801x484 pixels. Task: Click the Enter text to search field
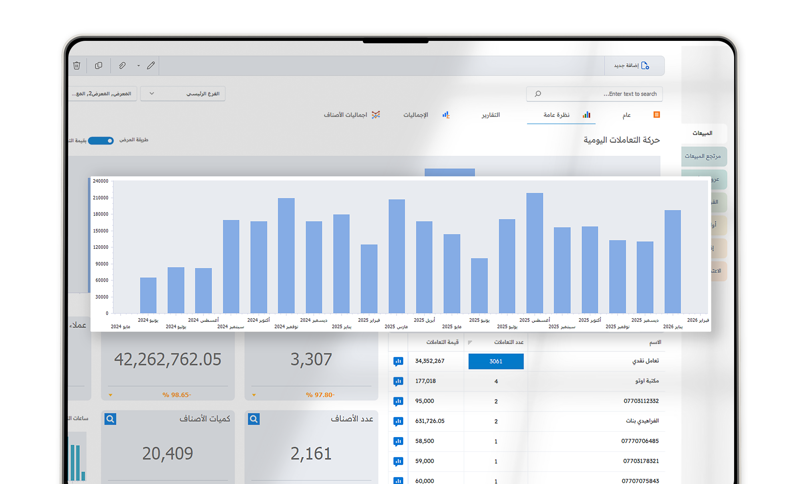[594, 94]
